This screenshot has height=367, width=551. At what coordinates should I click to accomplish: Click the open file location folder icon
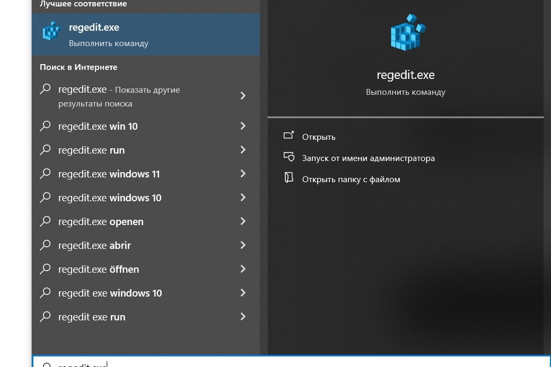pos(288,178)
